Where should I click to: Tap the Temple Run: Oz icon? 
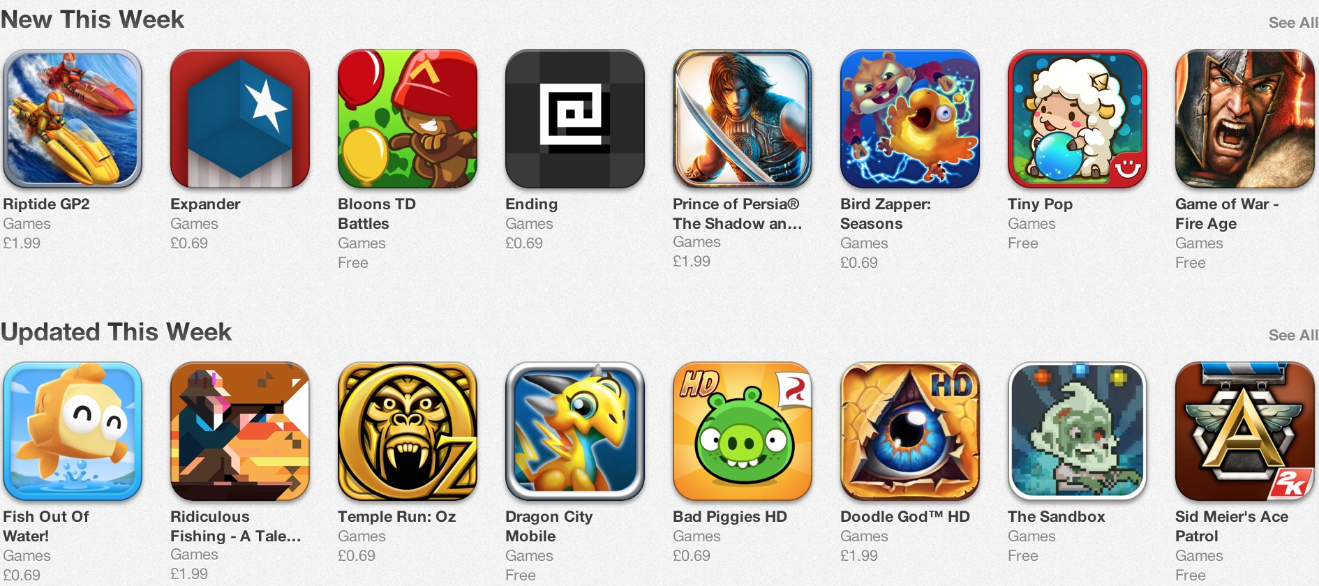[x=408, y=431]
